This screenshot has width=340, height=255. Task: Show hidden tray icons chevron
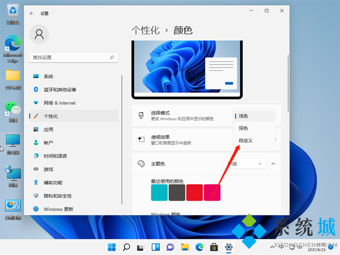click(x=271, y=247)
